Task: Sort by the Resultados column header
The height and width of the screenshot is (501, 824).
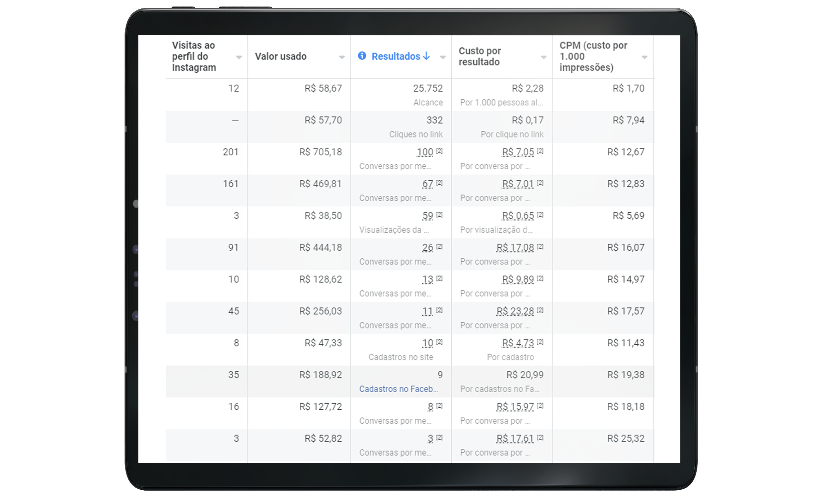Action: pos(395,56)
